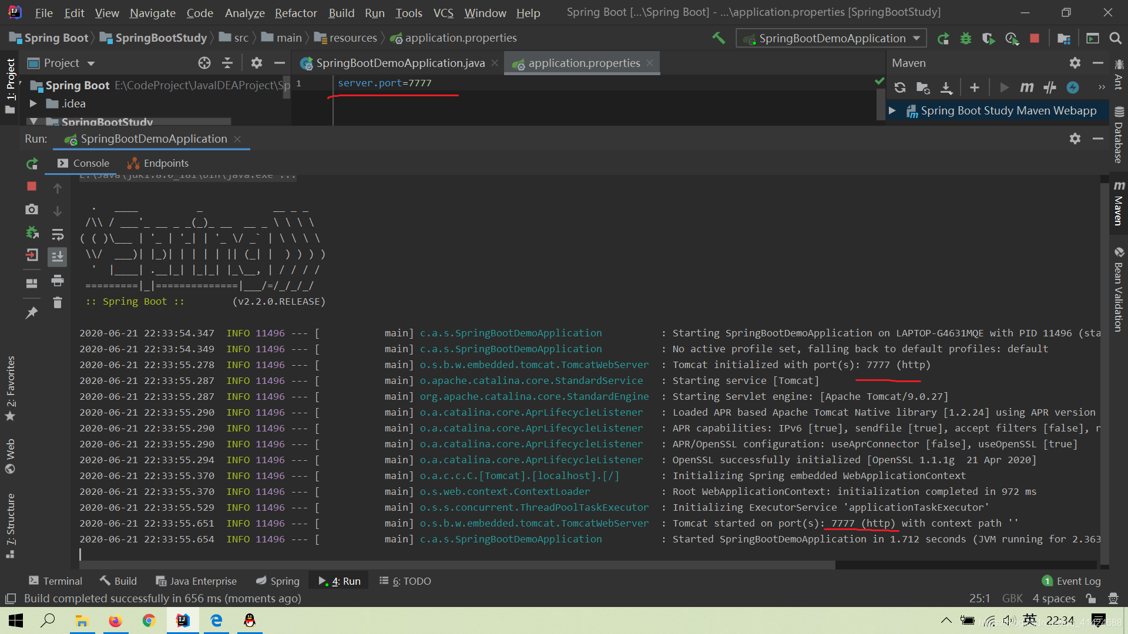
Task: Open the Run panel settings gear
Action: (1075, 139)
